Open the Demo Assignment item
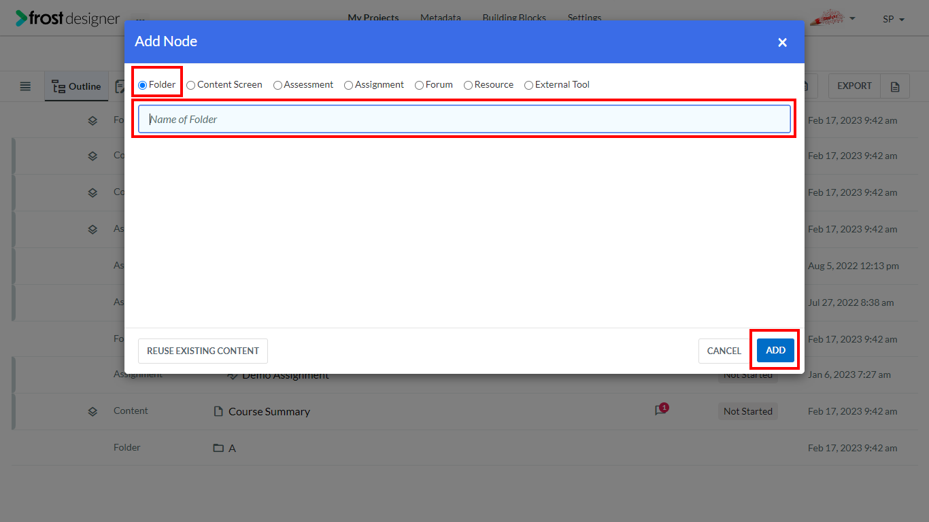 tap(286, 376)
